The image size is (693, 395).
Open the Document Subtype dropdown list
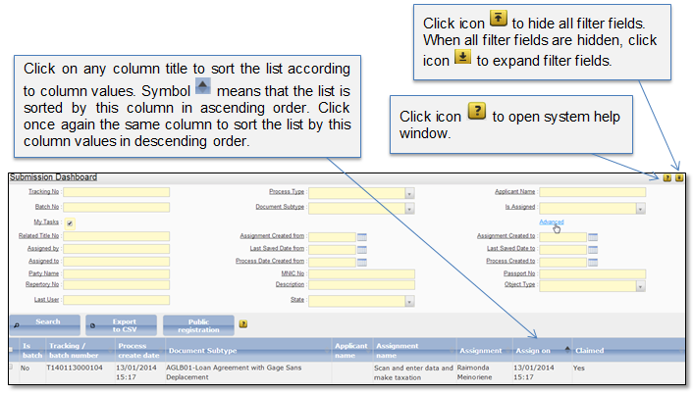pyautogui.click(x=409, y=208)
